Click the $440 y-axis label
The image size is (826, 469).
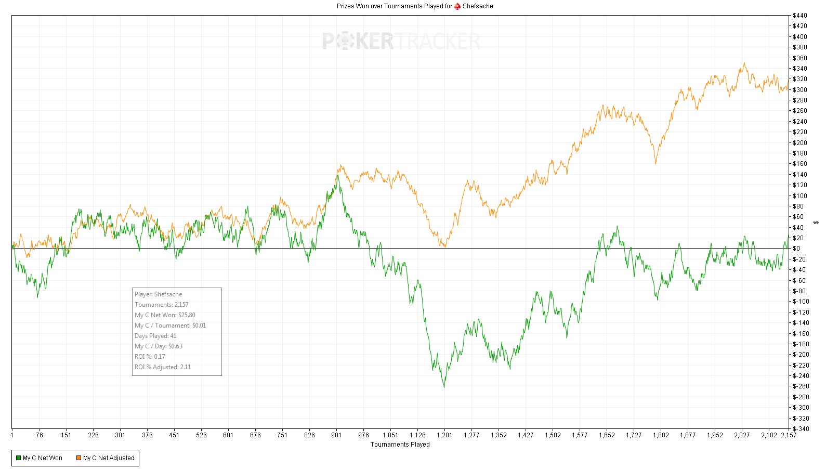799,16
